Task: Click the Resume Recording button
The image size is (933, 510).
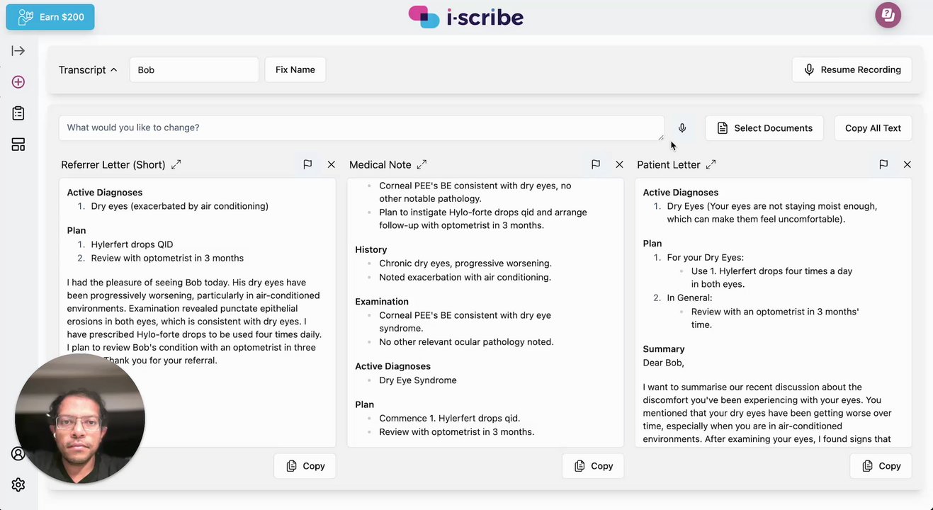Action: tap(852, 69)
